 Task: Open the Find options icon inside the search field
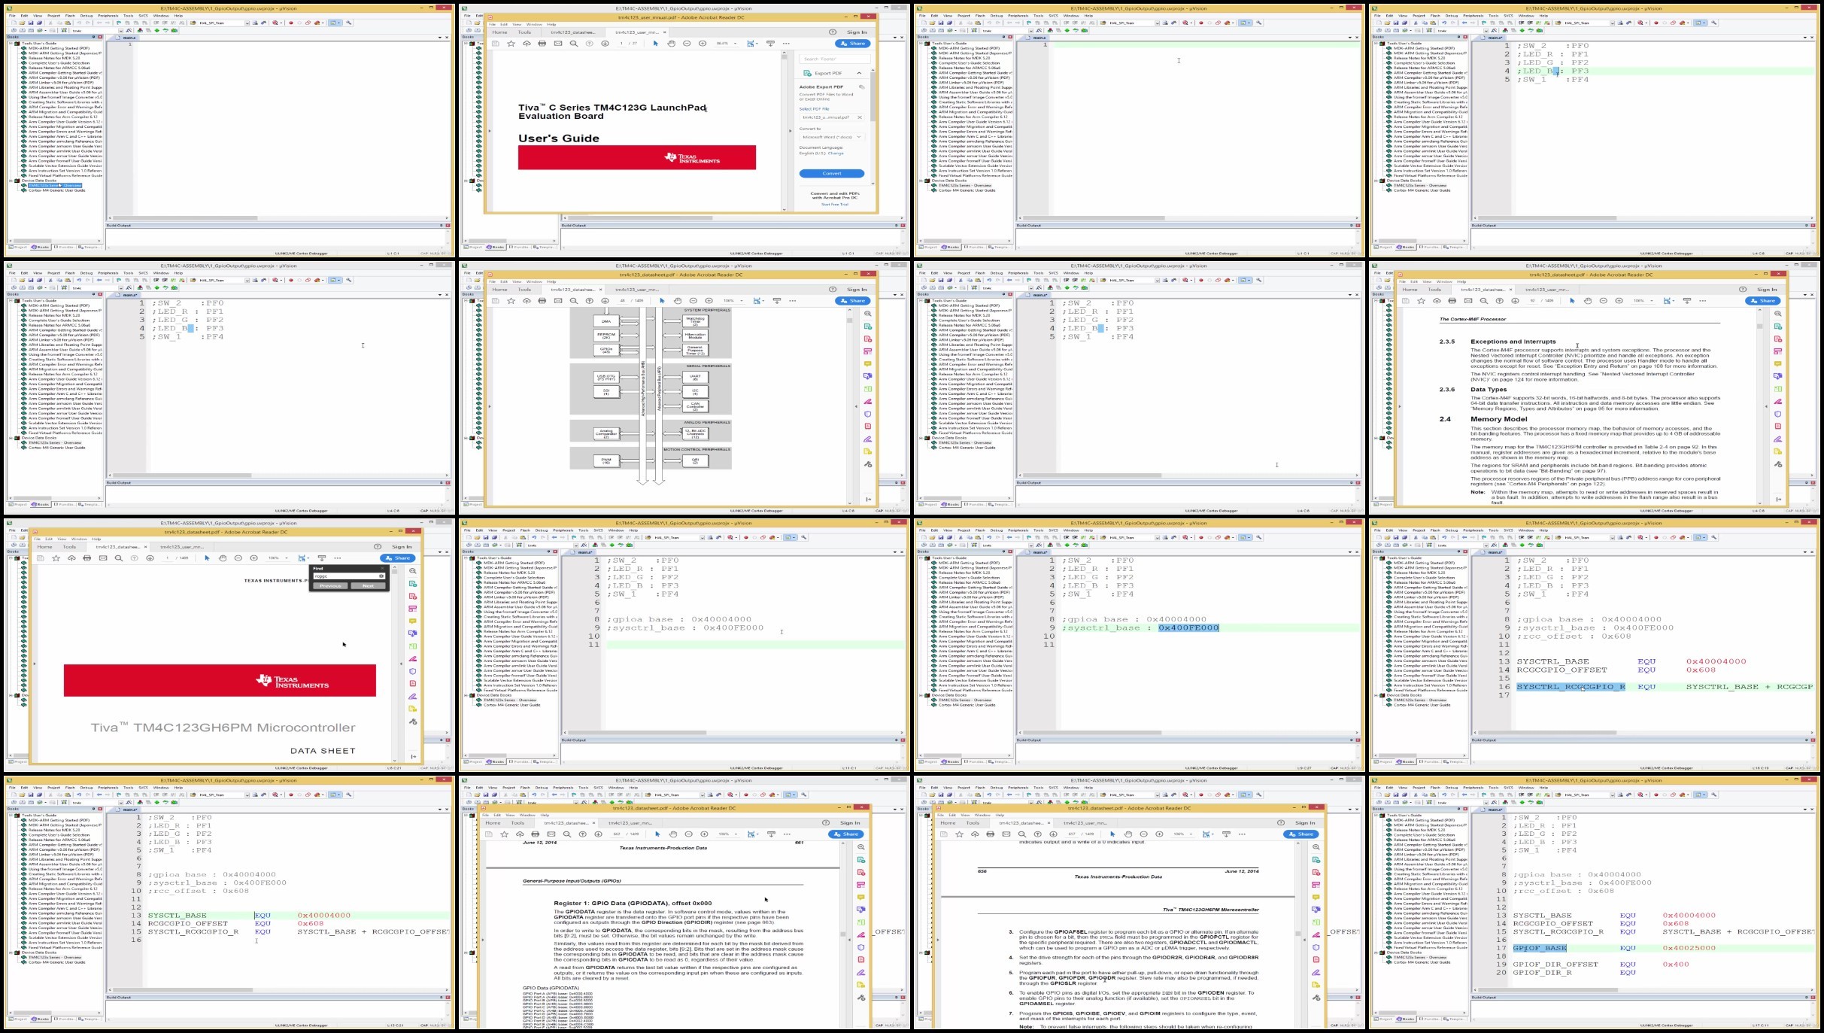pos(381,576)
